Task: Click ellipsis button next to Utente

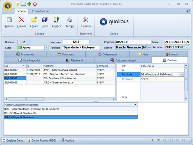Action: (149, 47)
